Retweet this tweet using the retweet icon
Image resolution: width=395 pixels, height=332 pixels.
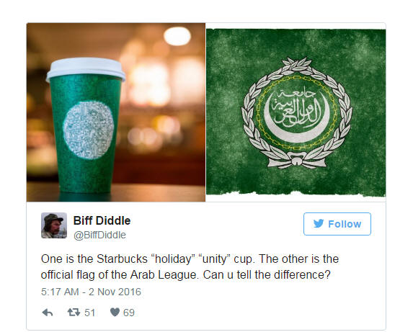[x=74, y=313]
